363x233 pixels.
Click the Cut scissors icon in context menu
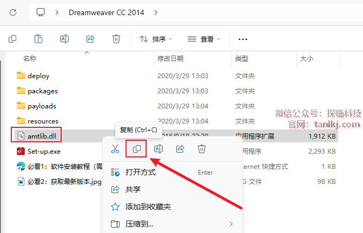(115, 149)
